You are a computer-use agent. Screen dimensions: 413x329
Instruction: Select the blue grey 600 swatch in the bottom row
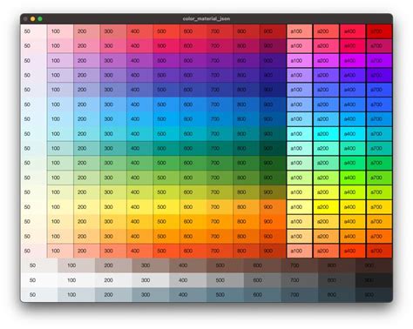(262, 295)
